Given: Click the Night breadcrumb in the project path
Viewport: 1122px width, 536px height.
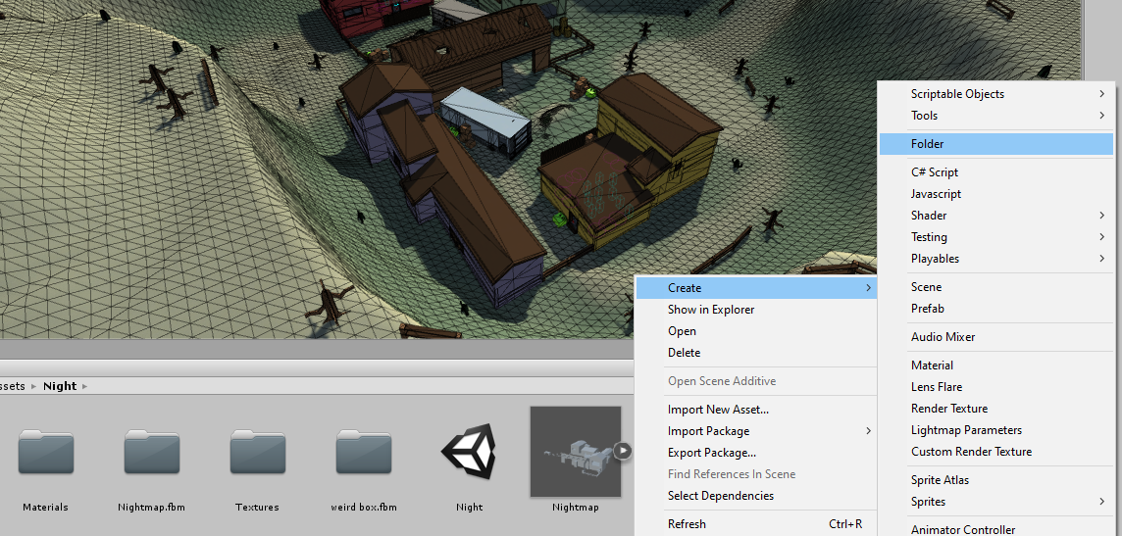Looking at the screenshot, I should [60, 386].
